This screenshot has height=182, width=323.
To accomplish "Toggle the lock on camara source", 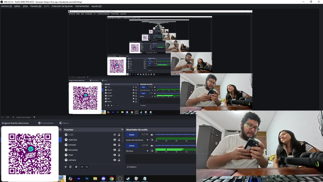I will (119, 160).
